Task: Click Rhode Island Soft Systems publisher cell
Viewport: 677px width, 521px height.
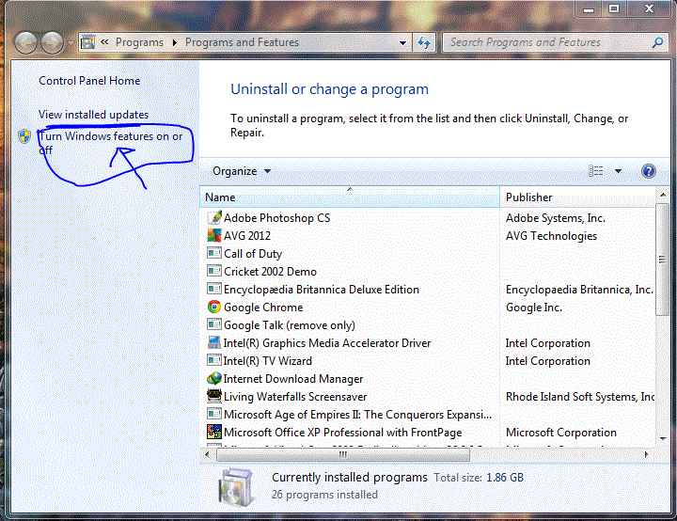Action: click(580, 397)
